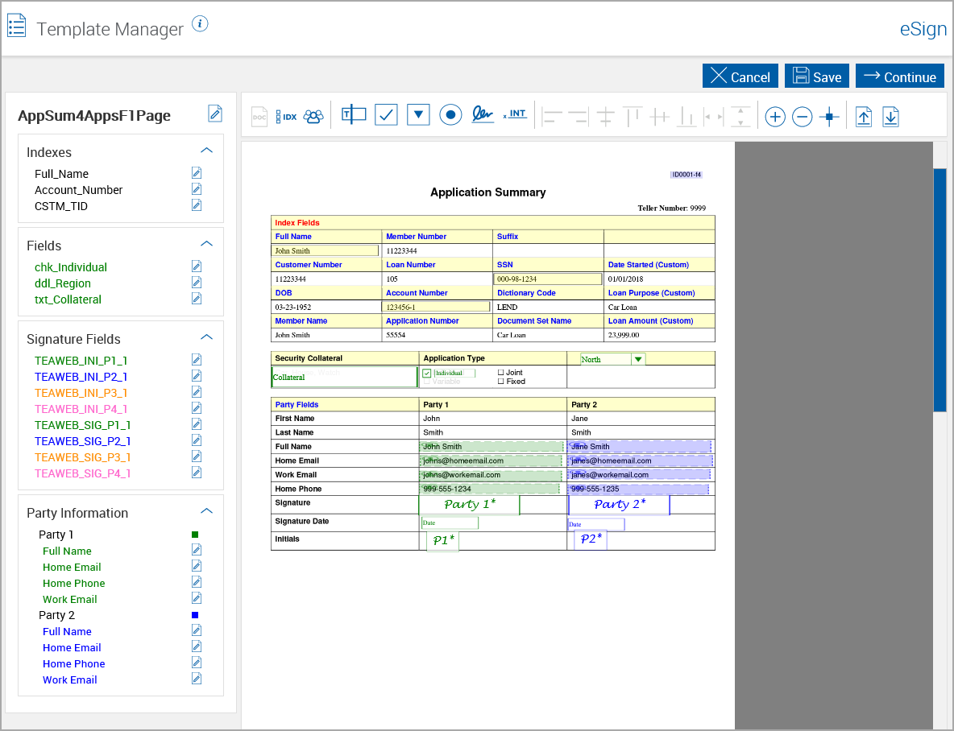Select the checkbox field tool

pyautogui.click(x=386, y=114)
